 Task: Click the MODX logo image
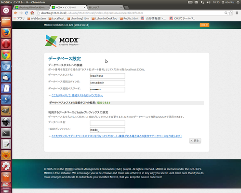point(62,41)
